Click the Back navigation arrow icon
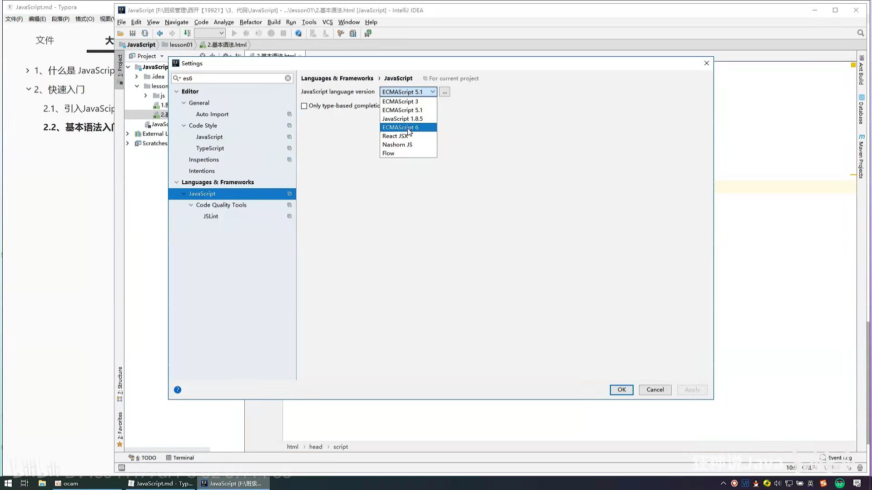This screenshot has height=490, width=872. [160, 33]
